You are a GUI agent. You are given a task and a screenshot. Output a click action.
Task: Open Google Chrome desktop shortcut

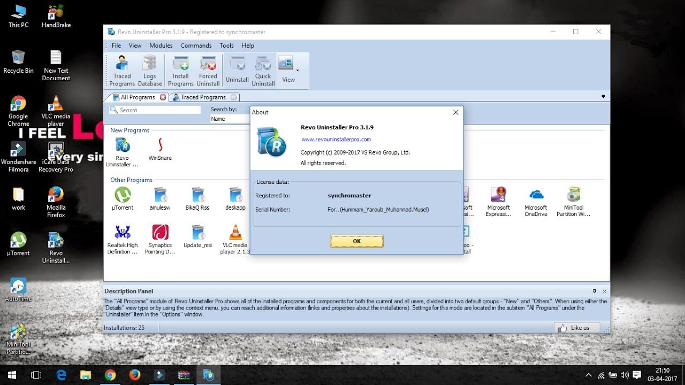click(x=18, y=111)
